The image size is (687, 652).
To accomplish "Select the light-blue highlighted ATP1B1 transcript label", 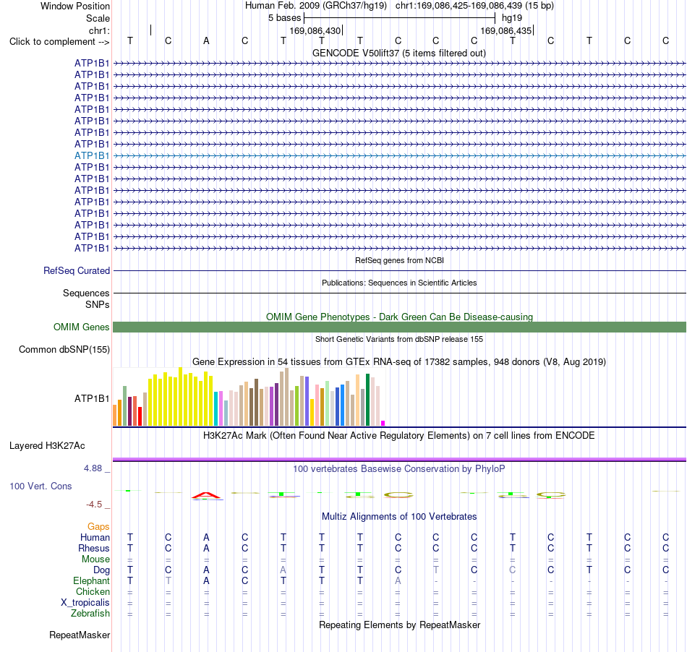I will (x=92, y=156).
